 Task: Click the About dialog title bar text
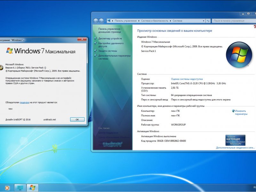12,40
